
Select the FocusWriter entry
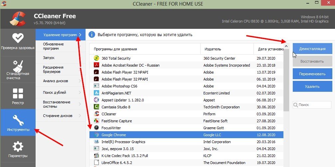tap(186, 128)
